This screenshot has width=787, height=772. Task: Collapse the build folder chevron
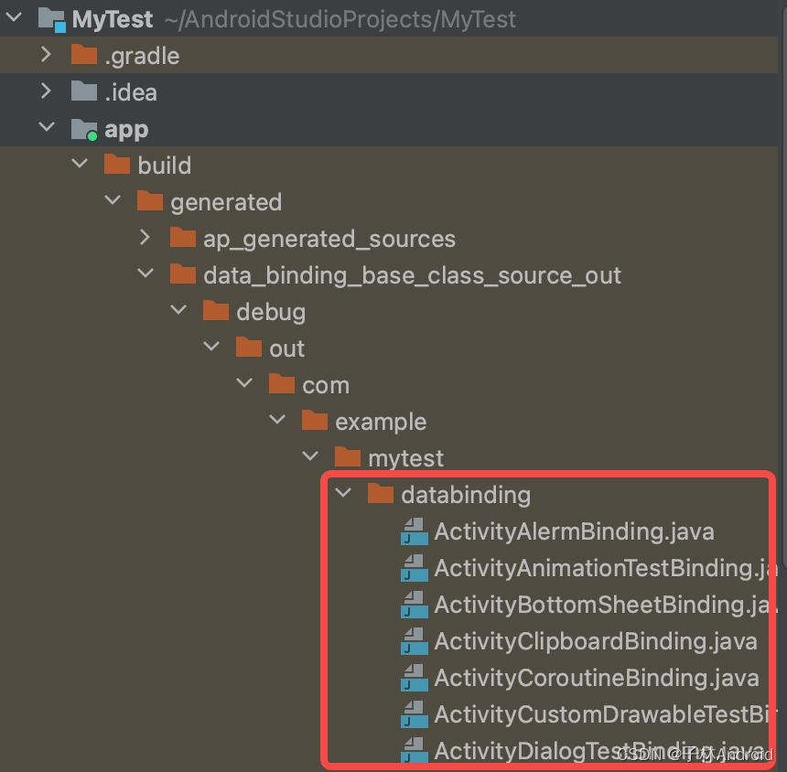coord(80,164)
